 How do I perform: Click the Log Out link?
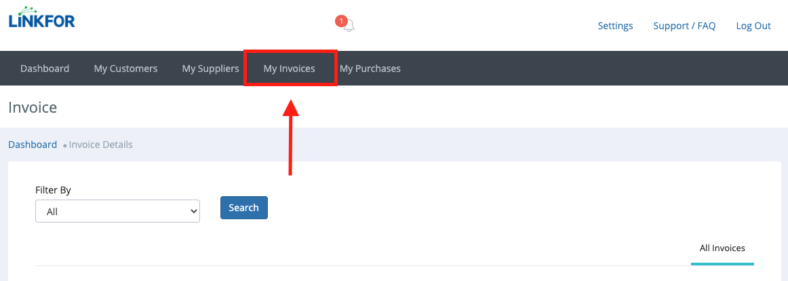(x=753, y=26)
